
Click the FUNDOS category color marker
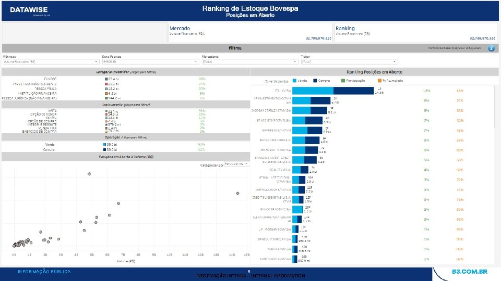click(x=106, y=79)
